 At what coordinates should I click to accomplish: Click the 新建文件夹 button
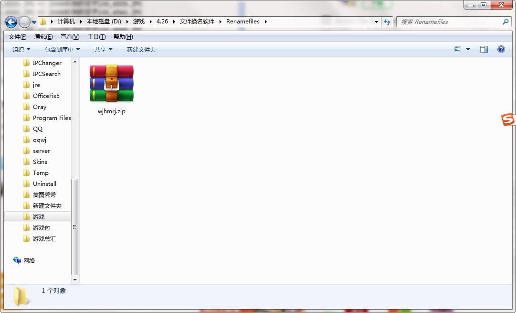click(x=141, y=49)
